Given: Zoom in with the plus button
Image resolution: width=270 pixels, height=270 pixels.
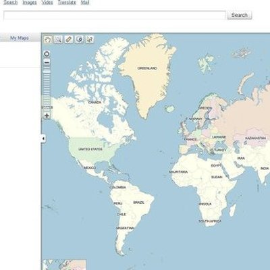Looking at the screenshot, I should point(47,116).
